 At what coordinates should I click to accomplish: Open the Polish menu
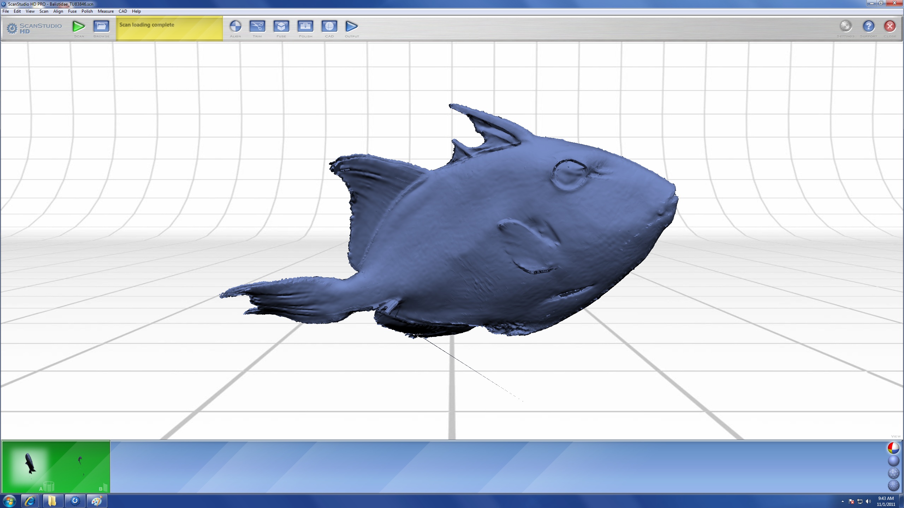pyautogui.click(x=87, y=11)
